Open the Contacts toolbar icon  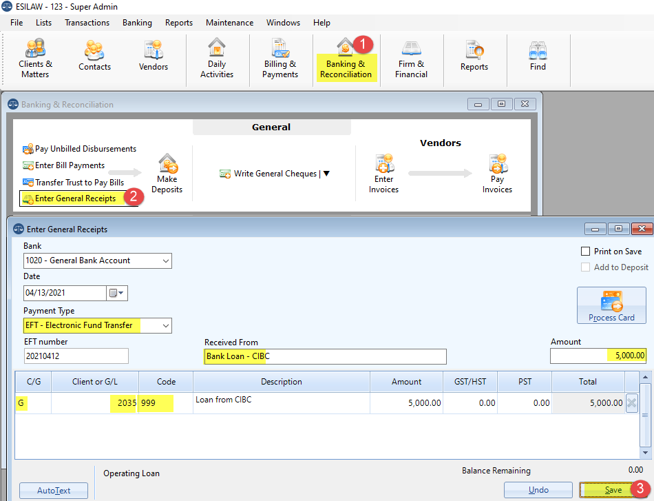(94, 56)
